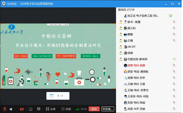Click screen sharing indicator beside 张正言
This screenshot has height=113, width=183.
tap(171, 16)
